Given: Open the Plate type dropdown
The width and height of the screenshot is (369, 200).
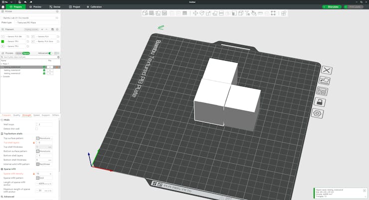Looking at the screenshot, I should [37, 22].
